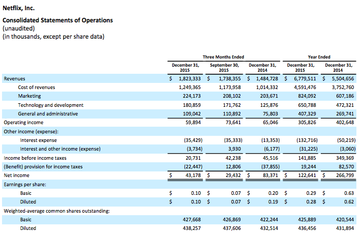Screen dimensions: 362x233
Task: Click the 'Revenues' row label
Action: tap(14, 79)
